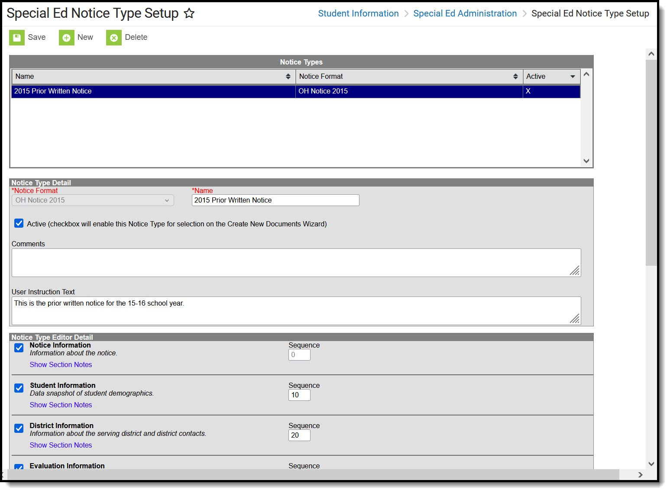Sort by Notice Format column arrows

point(515,77)
